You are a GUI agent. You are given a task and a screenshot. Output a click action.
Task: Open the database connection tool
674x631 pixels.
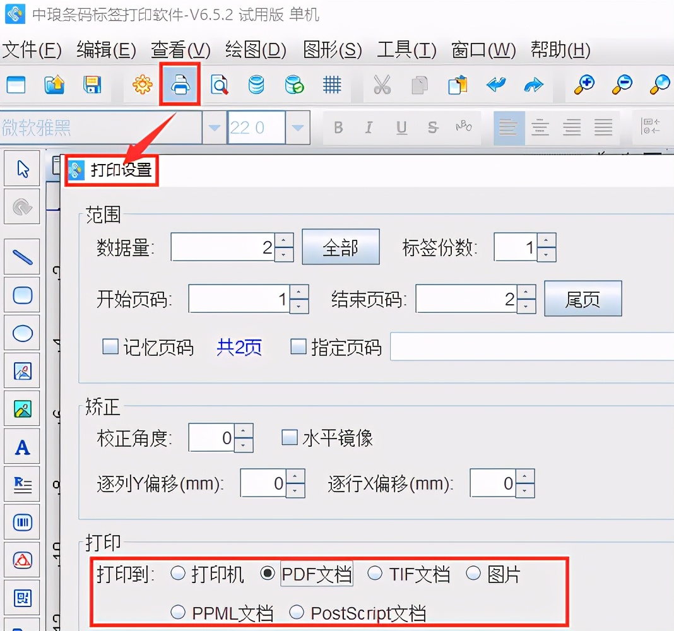pyautogui.click(x=256, y=85)
